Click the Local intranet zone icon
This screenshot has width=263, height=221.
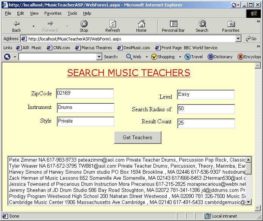208,216
